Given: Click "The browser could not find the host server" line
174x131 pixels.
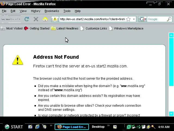Looking at the screenshot, I should tap(83, 79).
